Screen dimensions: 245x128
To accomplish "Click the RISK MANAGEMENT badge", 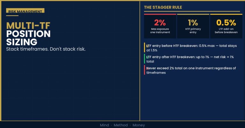I will (25, 11).
